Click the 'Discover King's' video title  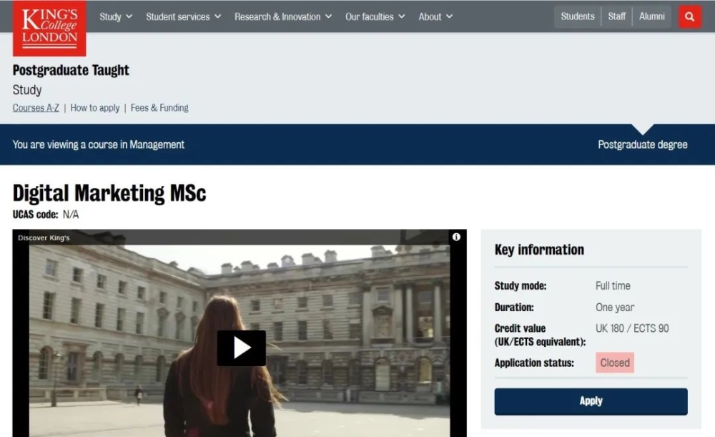pos(44,237)
